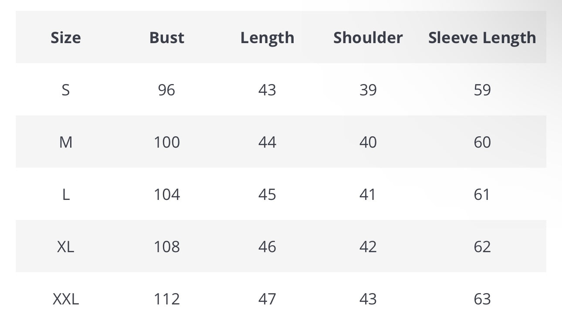The image size is (562, 331).
Task: Select shoulder value 40 in M row
Action: click(x=368, y=142)
